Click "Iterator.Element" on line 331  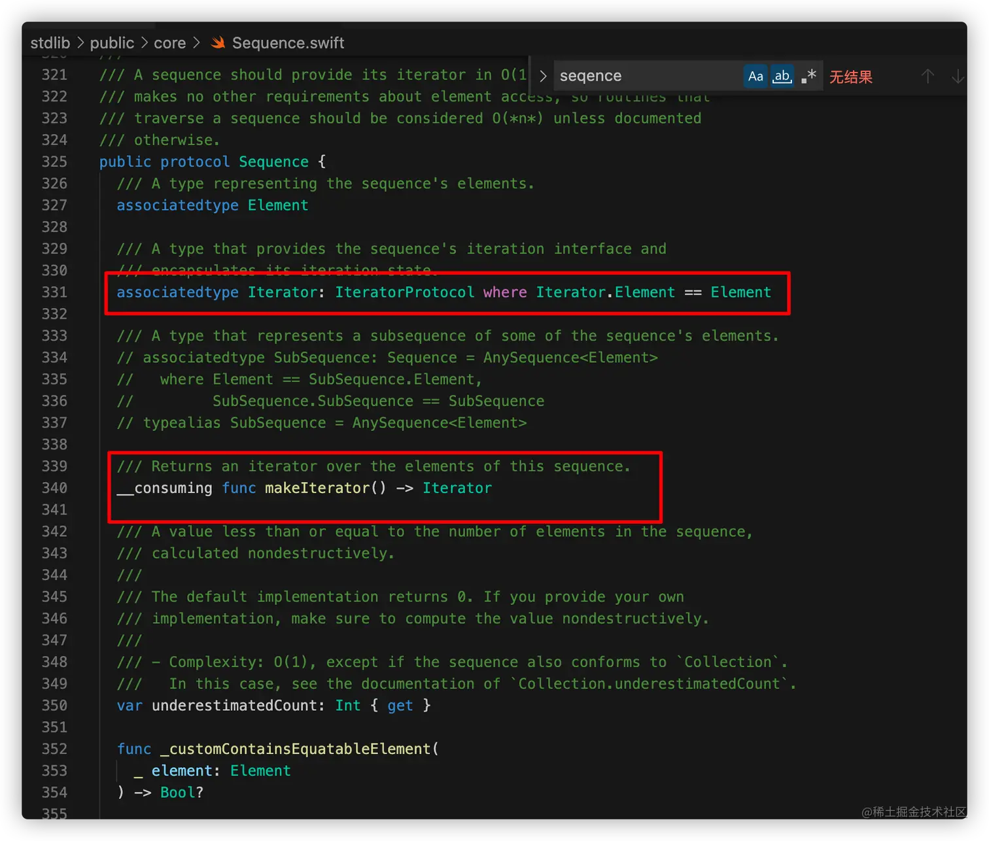click(606, 292)
